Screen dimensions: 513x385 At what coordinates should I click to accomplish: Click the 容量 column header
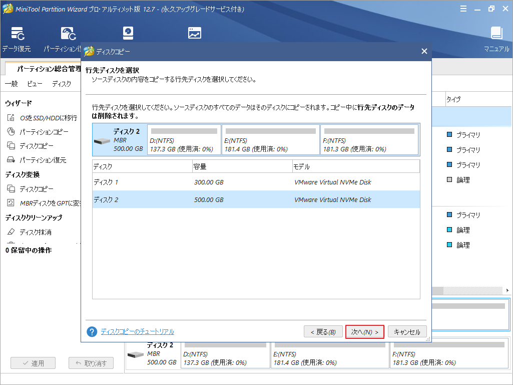(242, 166)
